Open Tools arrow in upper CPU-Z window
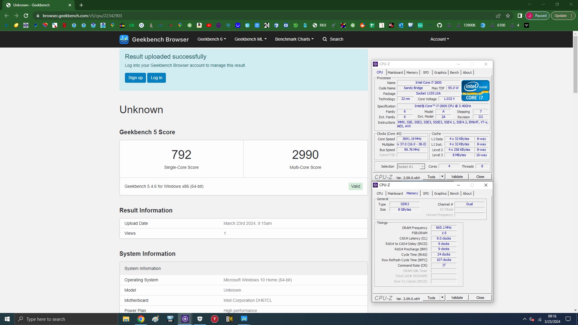 [x=442, y=177]
